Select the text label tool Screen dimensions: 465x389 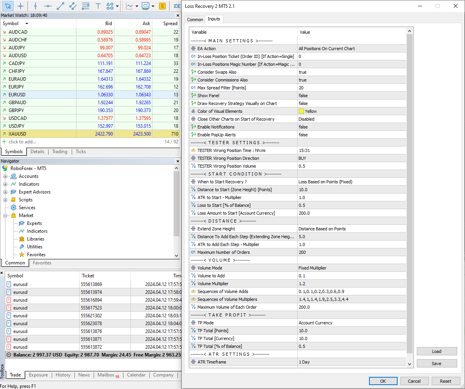tap(98, 6)
